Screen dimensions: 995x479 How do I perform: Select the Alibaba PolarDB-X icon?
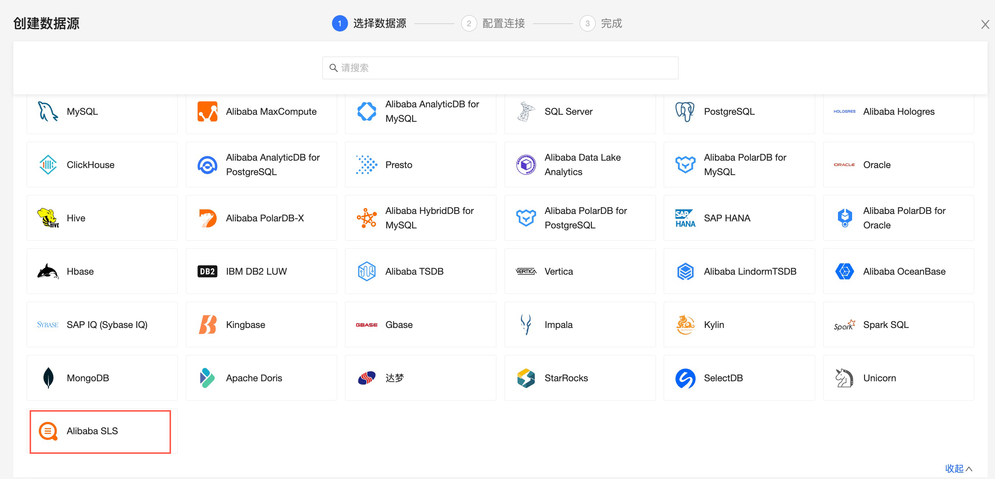(x=207, y=218)
